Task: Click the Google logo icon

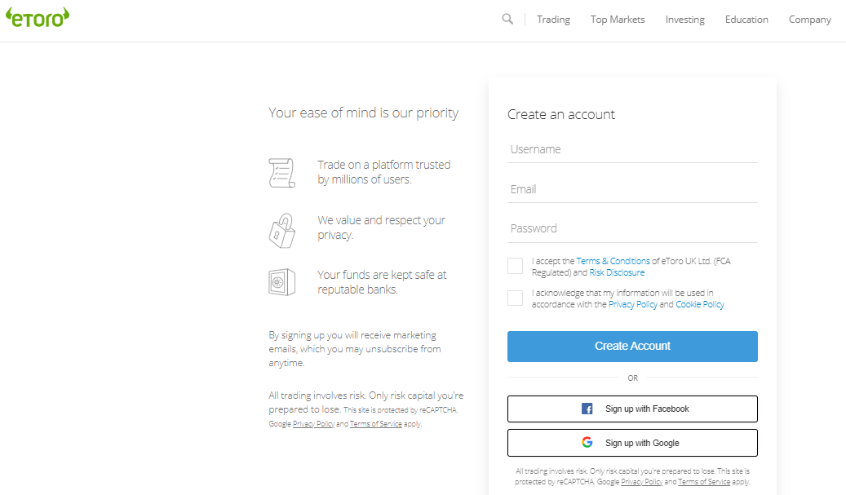Action: click(587, 442)
